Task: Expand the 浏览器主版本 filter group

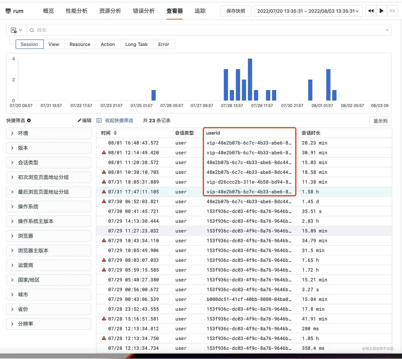Action: pyautogui.click(x=49, y=250)
